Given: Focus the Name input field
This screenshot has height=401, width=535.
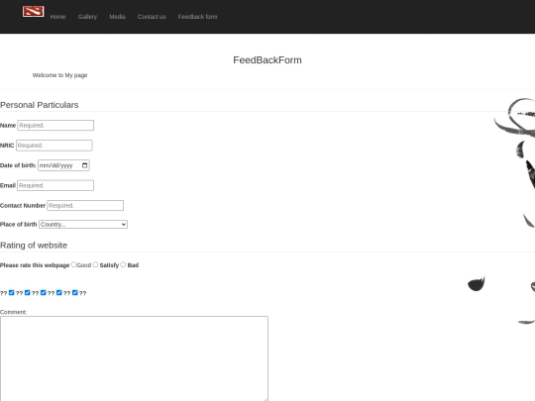Looking at the screenshot, I should [55, 125].
